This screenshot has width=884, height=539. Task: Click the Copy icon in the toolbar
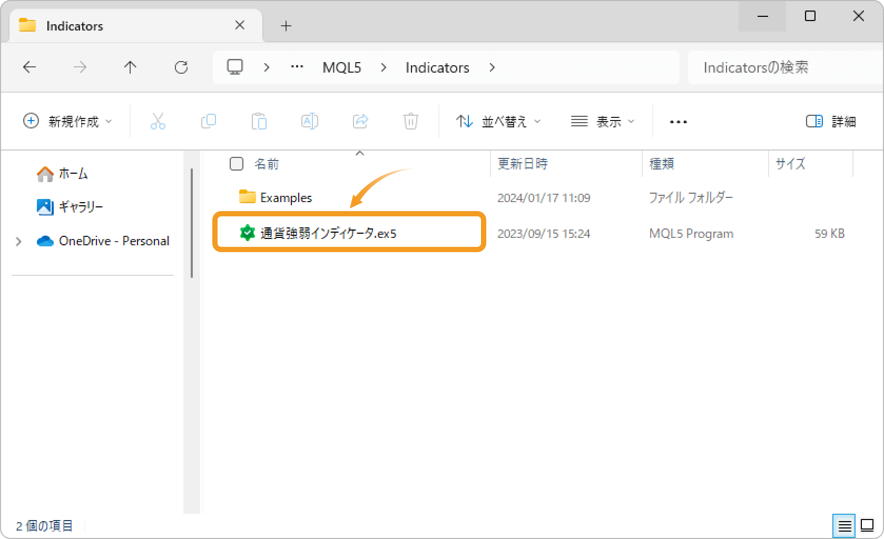[209, 122]
